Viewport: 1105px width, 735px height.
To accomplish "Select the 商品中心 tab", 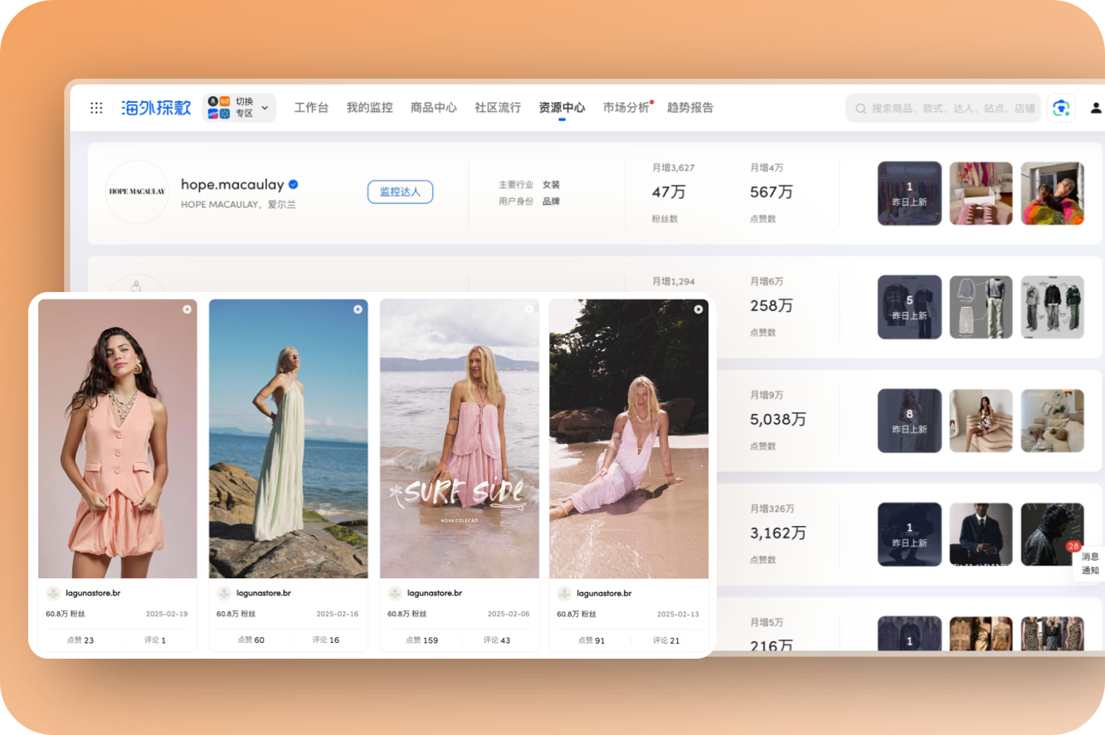I will tap(433, 108).
